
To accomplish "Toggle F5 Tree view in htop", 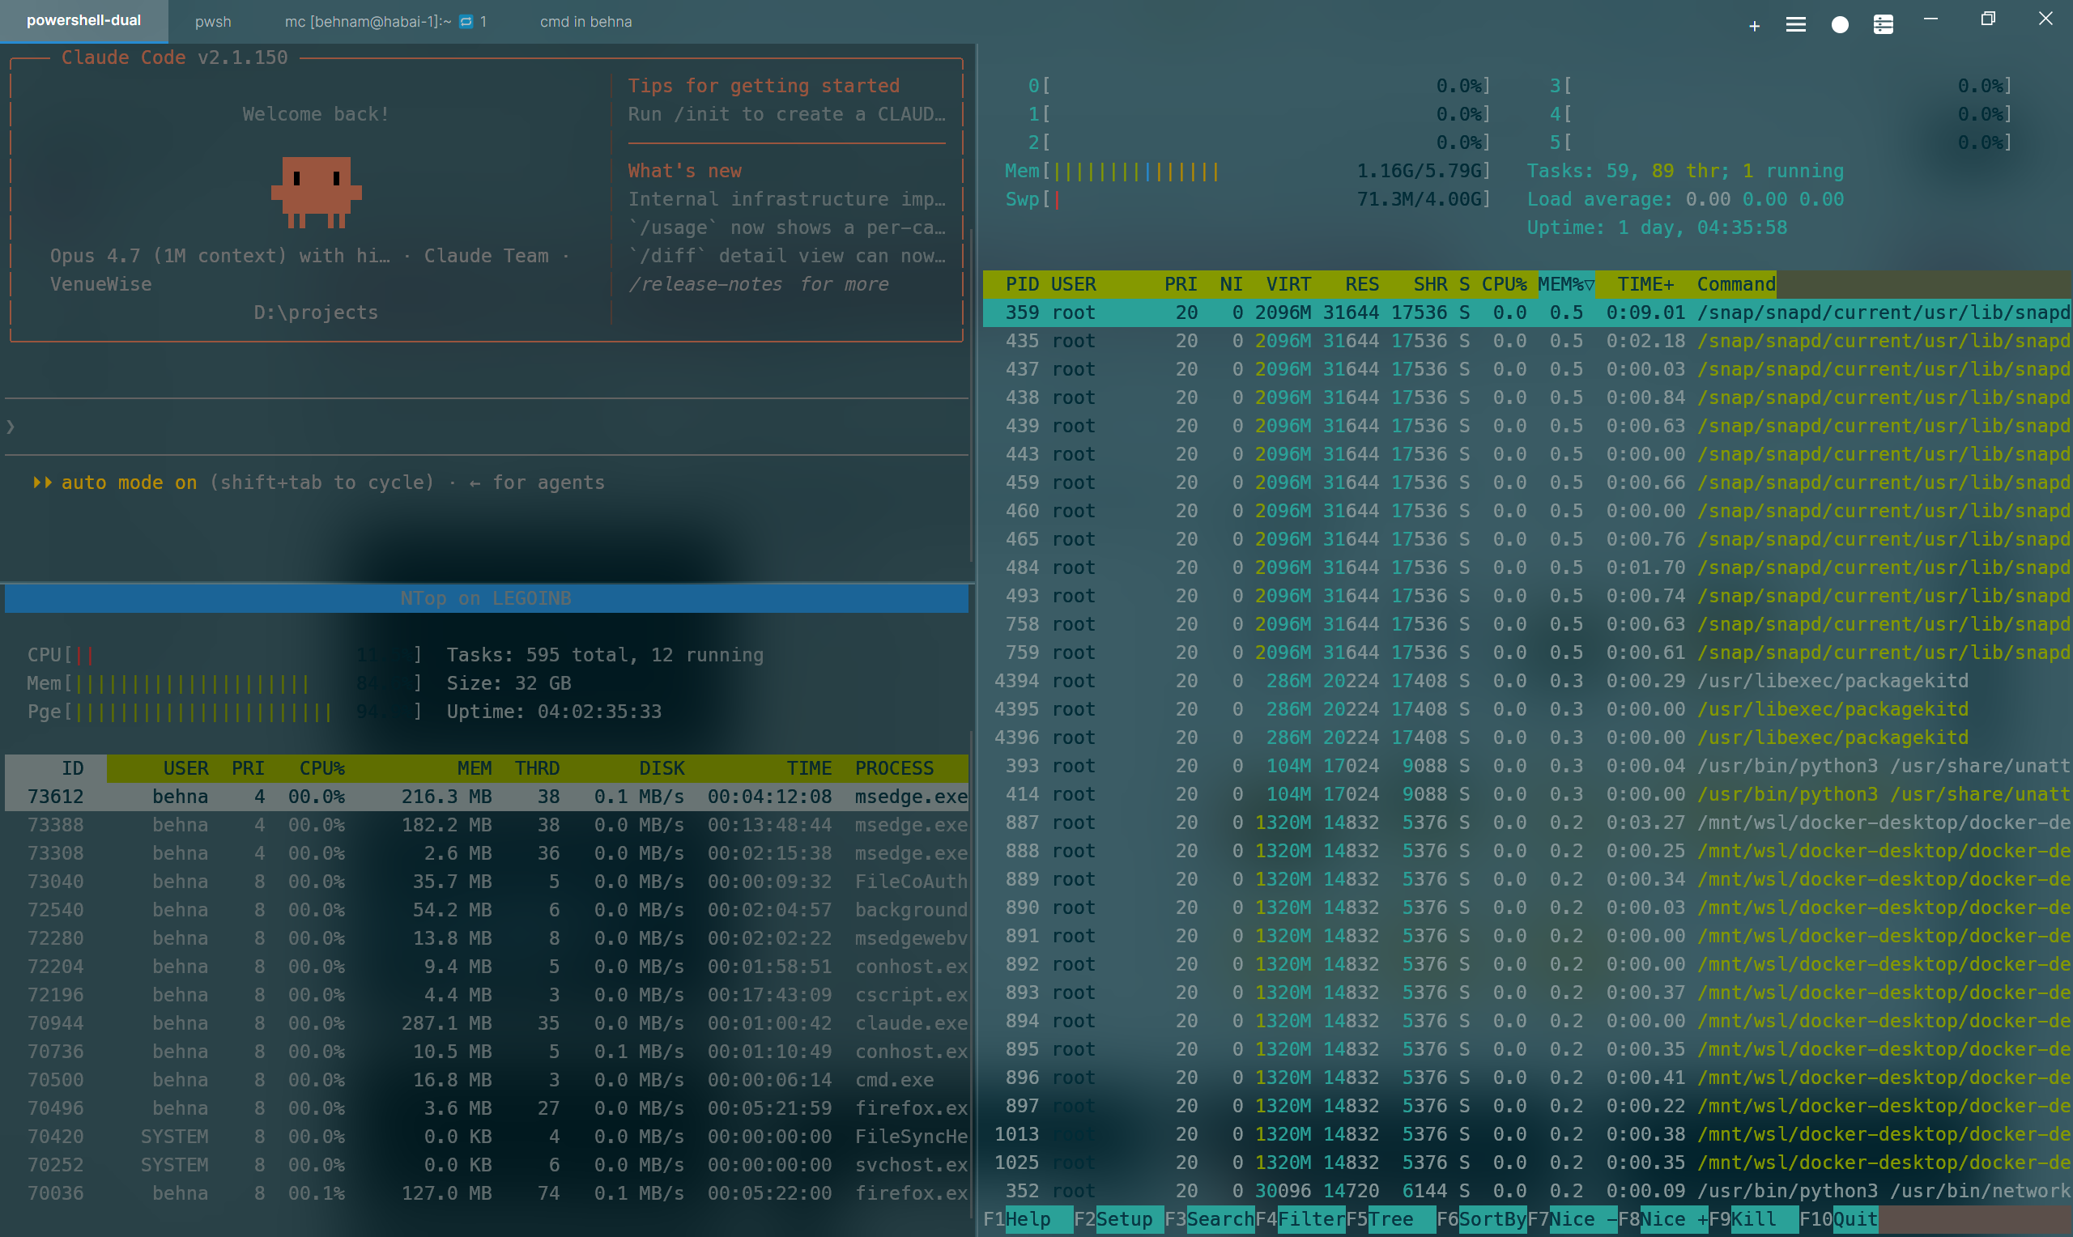I will point(1391,1218).
